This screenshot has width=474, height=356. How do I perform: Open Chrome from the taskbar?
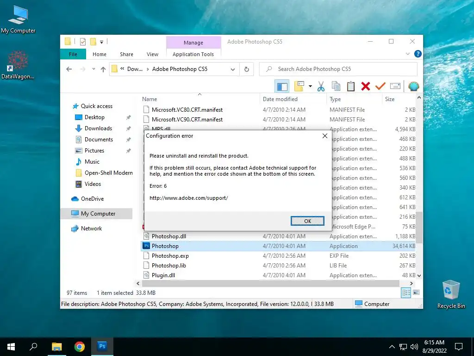click(x=80, y=347)
